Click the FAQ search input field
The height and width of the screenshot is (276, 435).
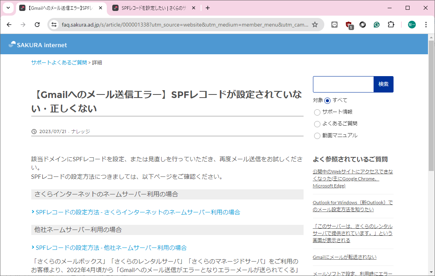click(343, 84)
